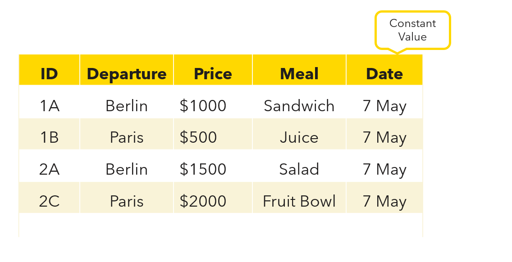
Task: Click the 2C ID cell
Action: (x=49, y=198)
